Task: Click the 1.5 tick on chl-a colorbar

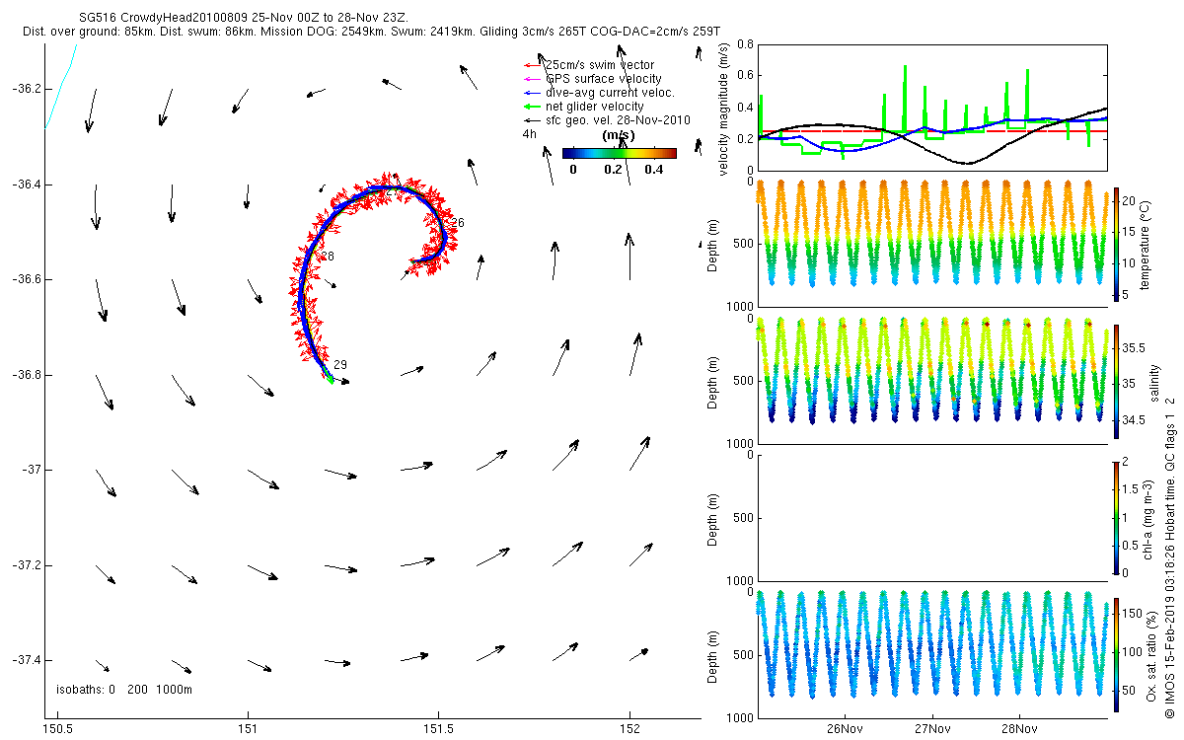Action: click(x=1131, y=488)
